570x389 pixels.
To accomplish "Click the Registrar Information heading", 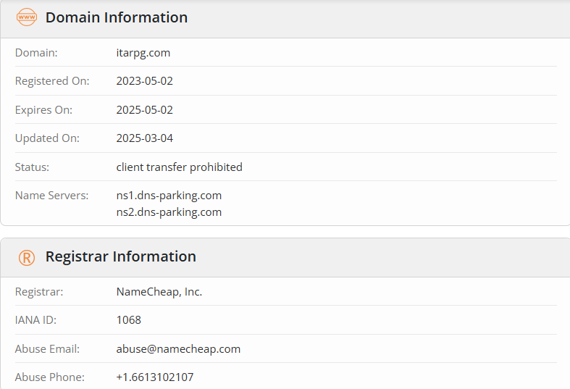I will (x=120, y=256).
